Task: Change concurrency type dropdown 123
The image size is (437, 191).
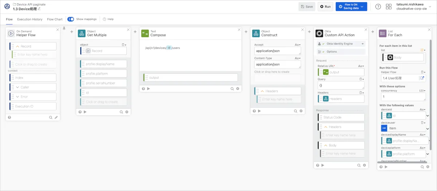Action: 422,91
